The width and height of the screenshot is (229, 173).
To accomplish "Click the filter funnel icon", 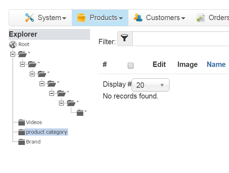I will tap(125, 39).
